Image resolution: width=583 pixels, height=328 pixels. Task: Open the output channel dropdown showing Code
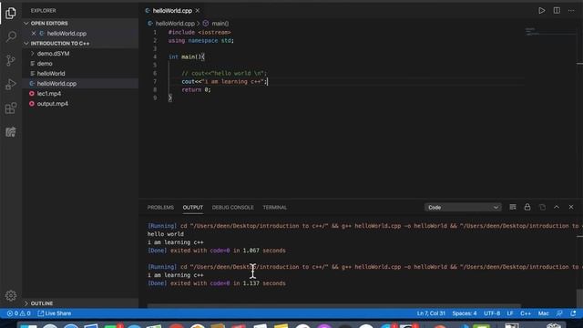[x=463, y=207]
